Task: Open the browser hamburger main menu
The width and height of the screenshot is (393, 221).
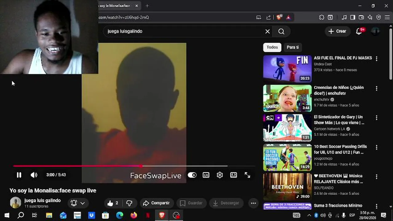Action: point(387,17)
